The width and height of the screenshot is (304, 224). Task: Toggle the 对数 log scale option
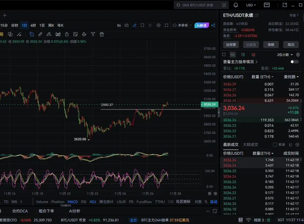pos(198,202)
